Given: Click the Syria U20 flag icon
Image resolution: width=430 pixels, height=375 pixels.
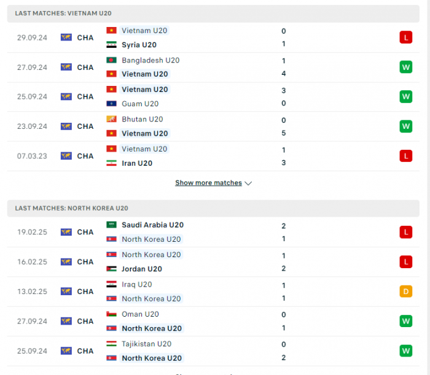Looking at the screenshot, I should coord(111,45).
